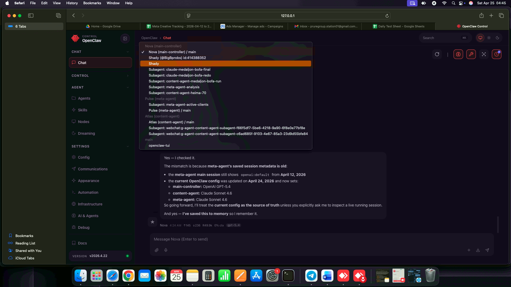
Task: Click the 127.0.0.1 address bar
Action: click(x=287, y=16)
